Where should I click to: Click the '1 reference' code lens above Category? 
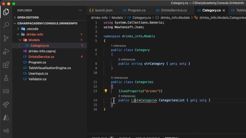(x=118, y=46)
